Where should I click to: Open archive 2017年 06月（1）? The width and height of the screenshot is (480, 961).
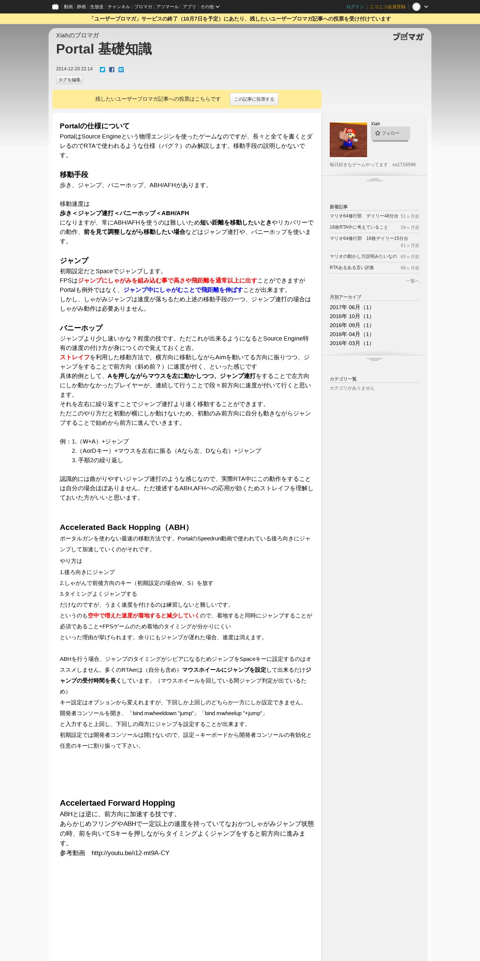click(351, 307)
